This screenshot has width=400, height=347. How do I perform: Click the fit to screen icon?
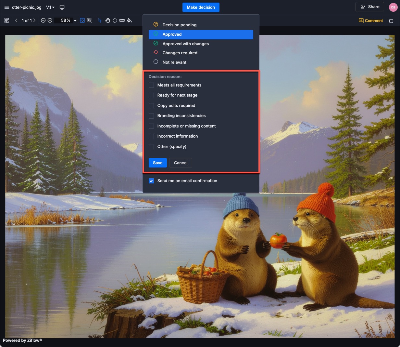[82, 20]
